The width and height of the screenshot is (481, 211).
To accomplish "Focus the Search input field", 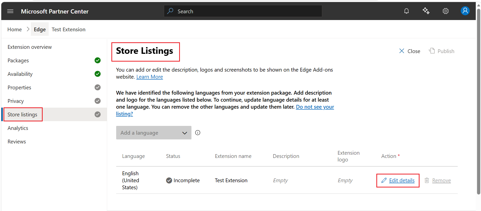I will pos(243,11).
